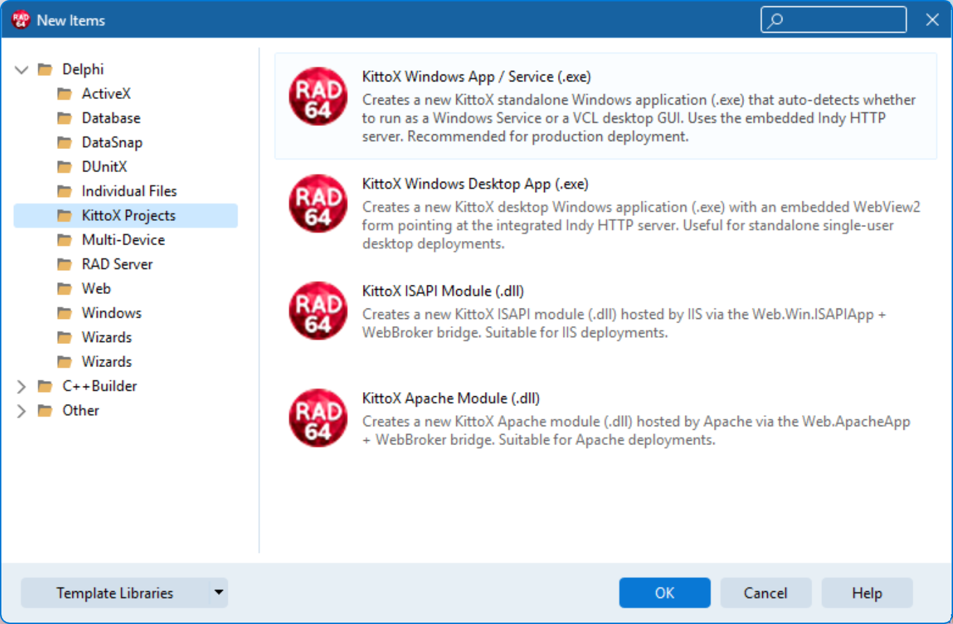Click the RAD 64 title bar icon
The height and width of the screenshot is (624, 953).
[x=21, y=20]
